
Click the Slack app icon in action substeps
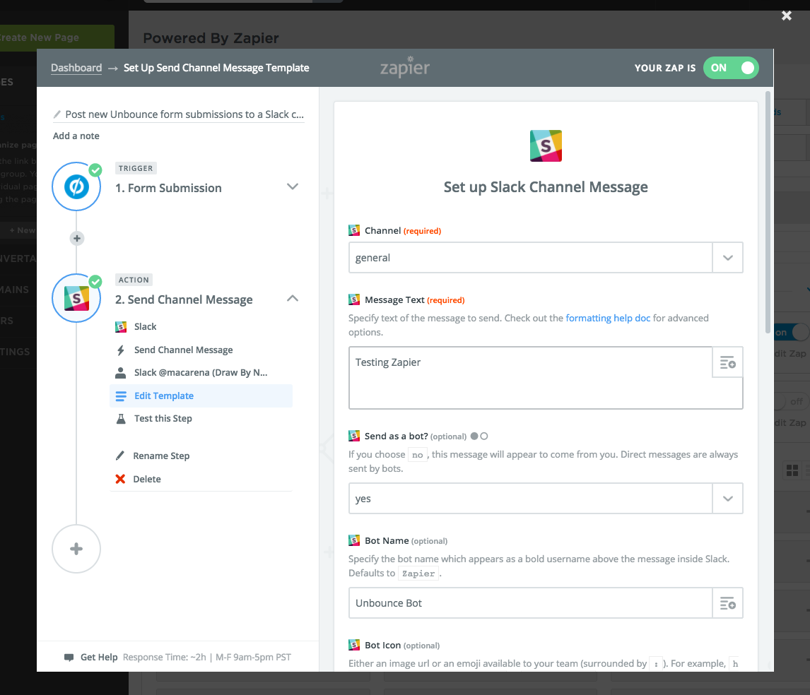click(121, 327)
